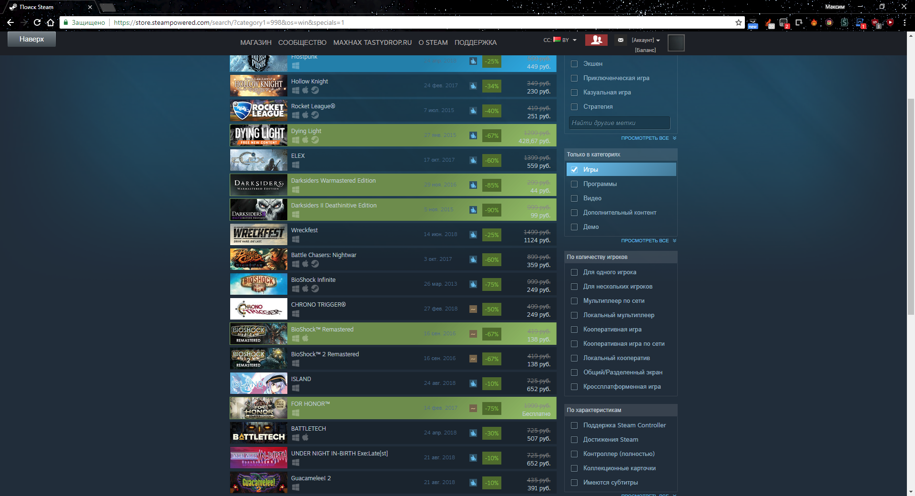The width and height of the screenshot is (915, 496).
Task: Expand ПРОСМОТРЕТЬ ВСЕ under the categories list
Action: pyautogui.click(x=649, y=241)
